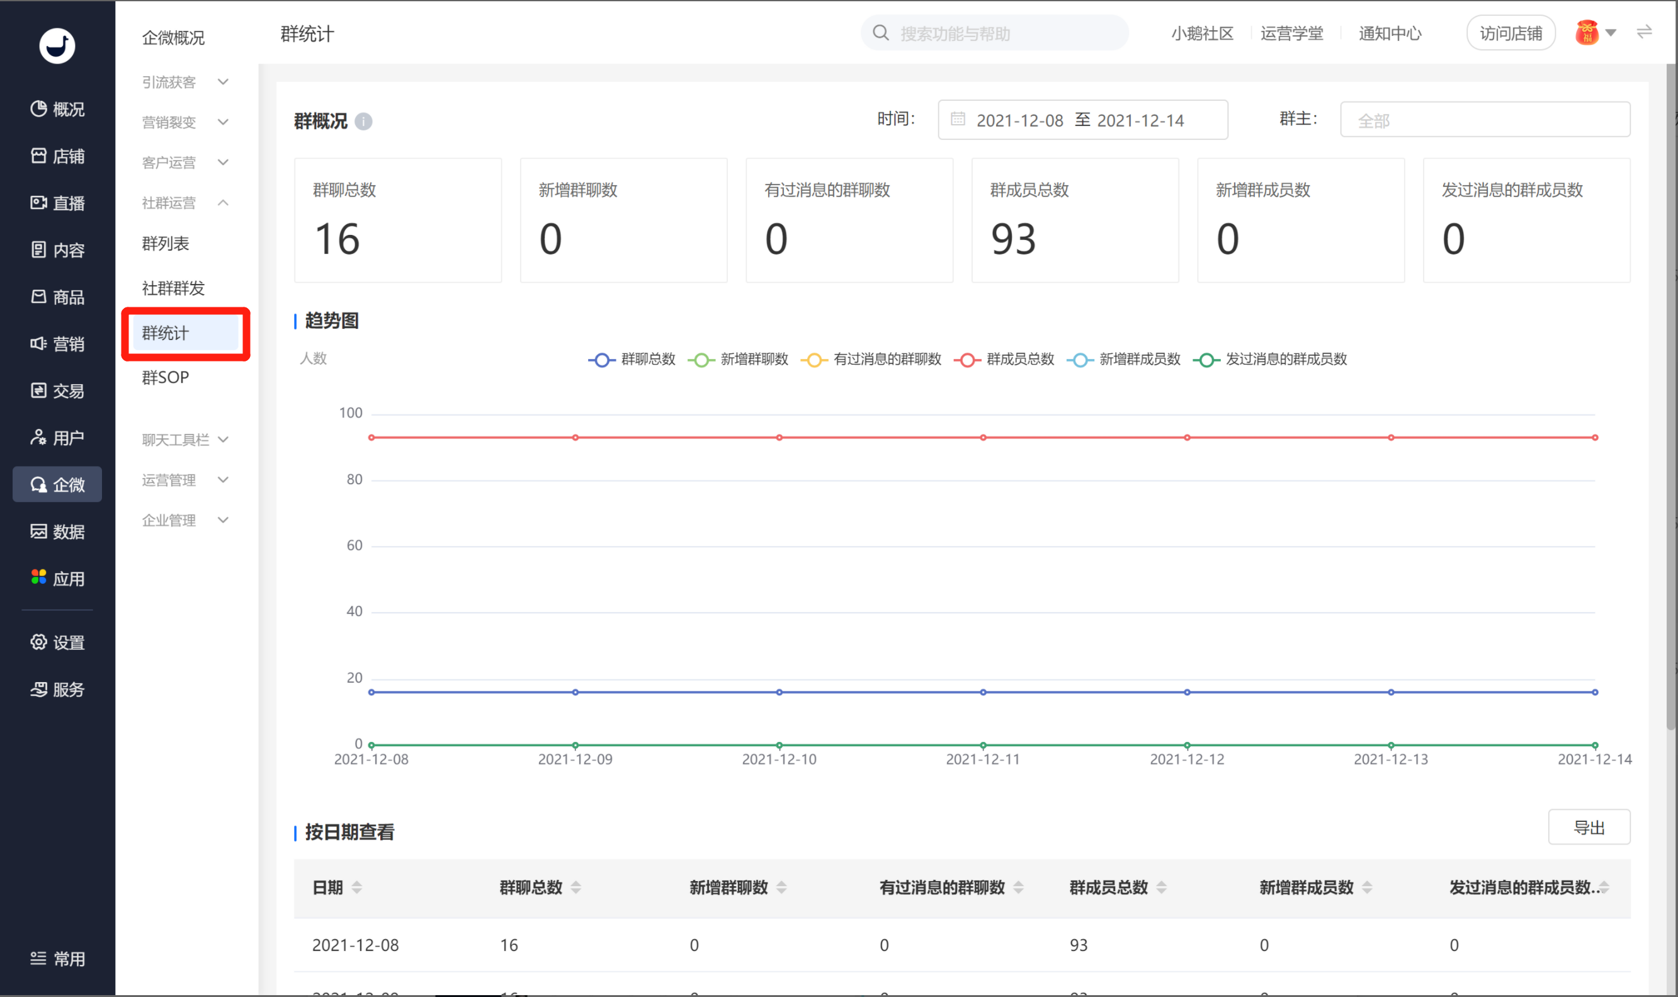The image size is (1678, 997).
Task: Open the 运营学堂 link
Action: (1291, 33)
